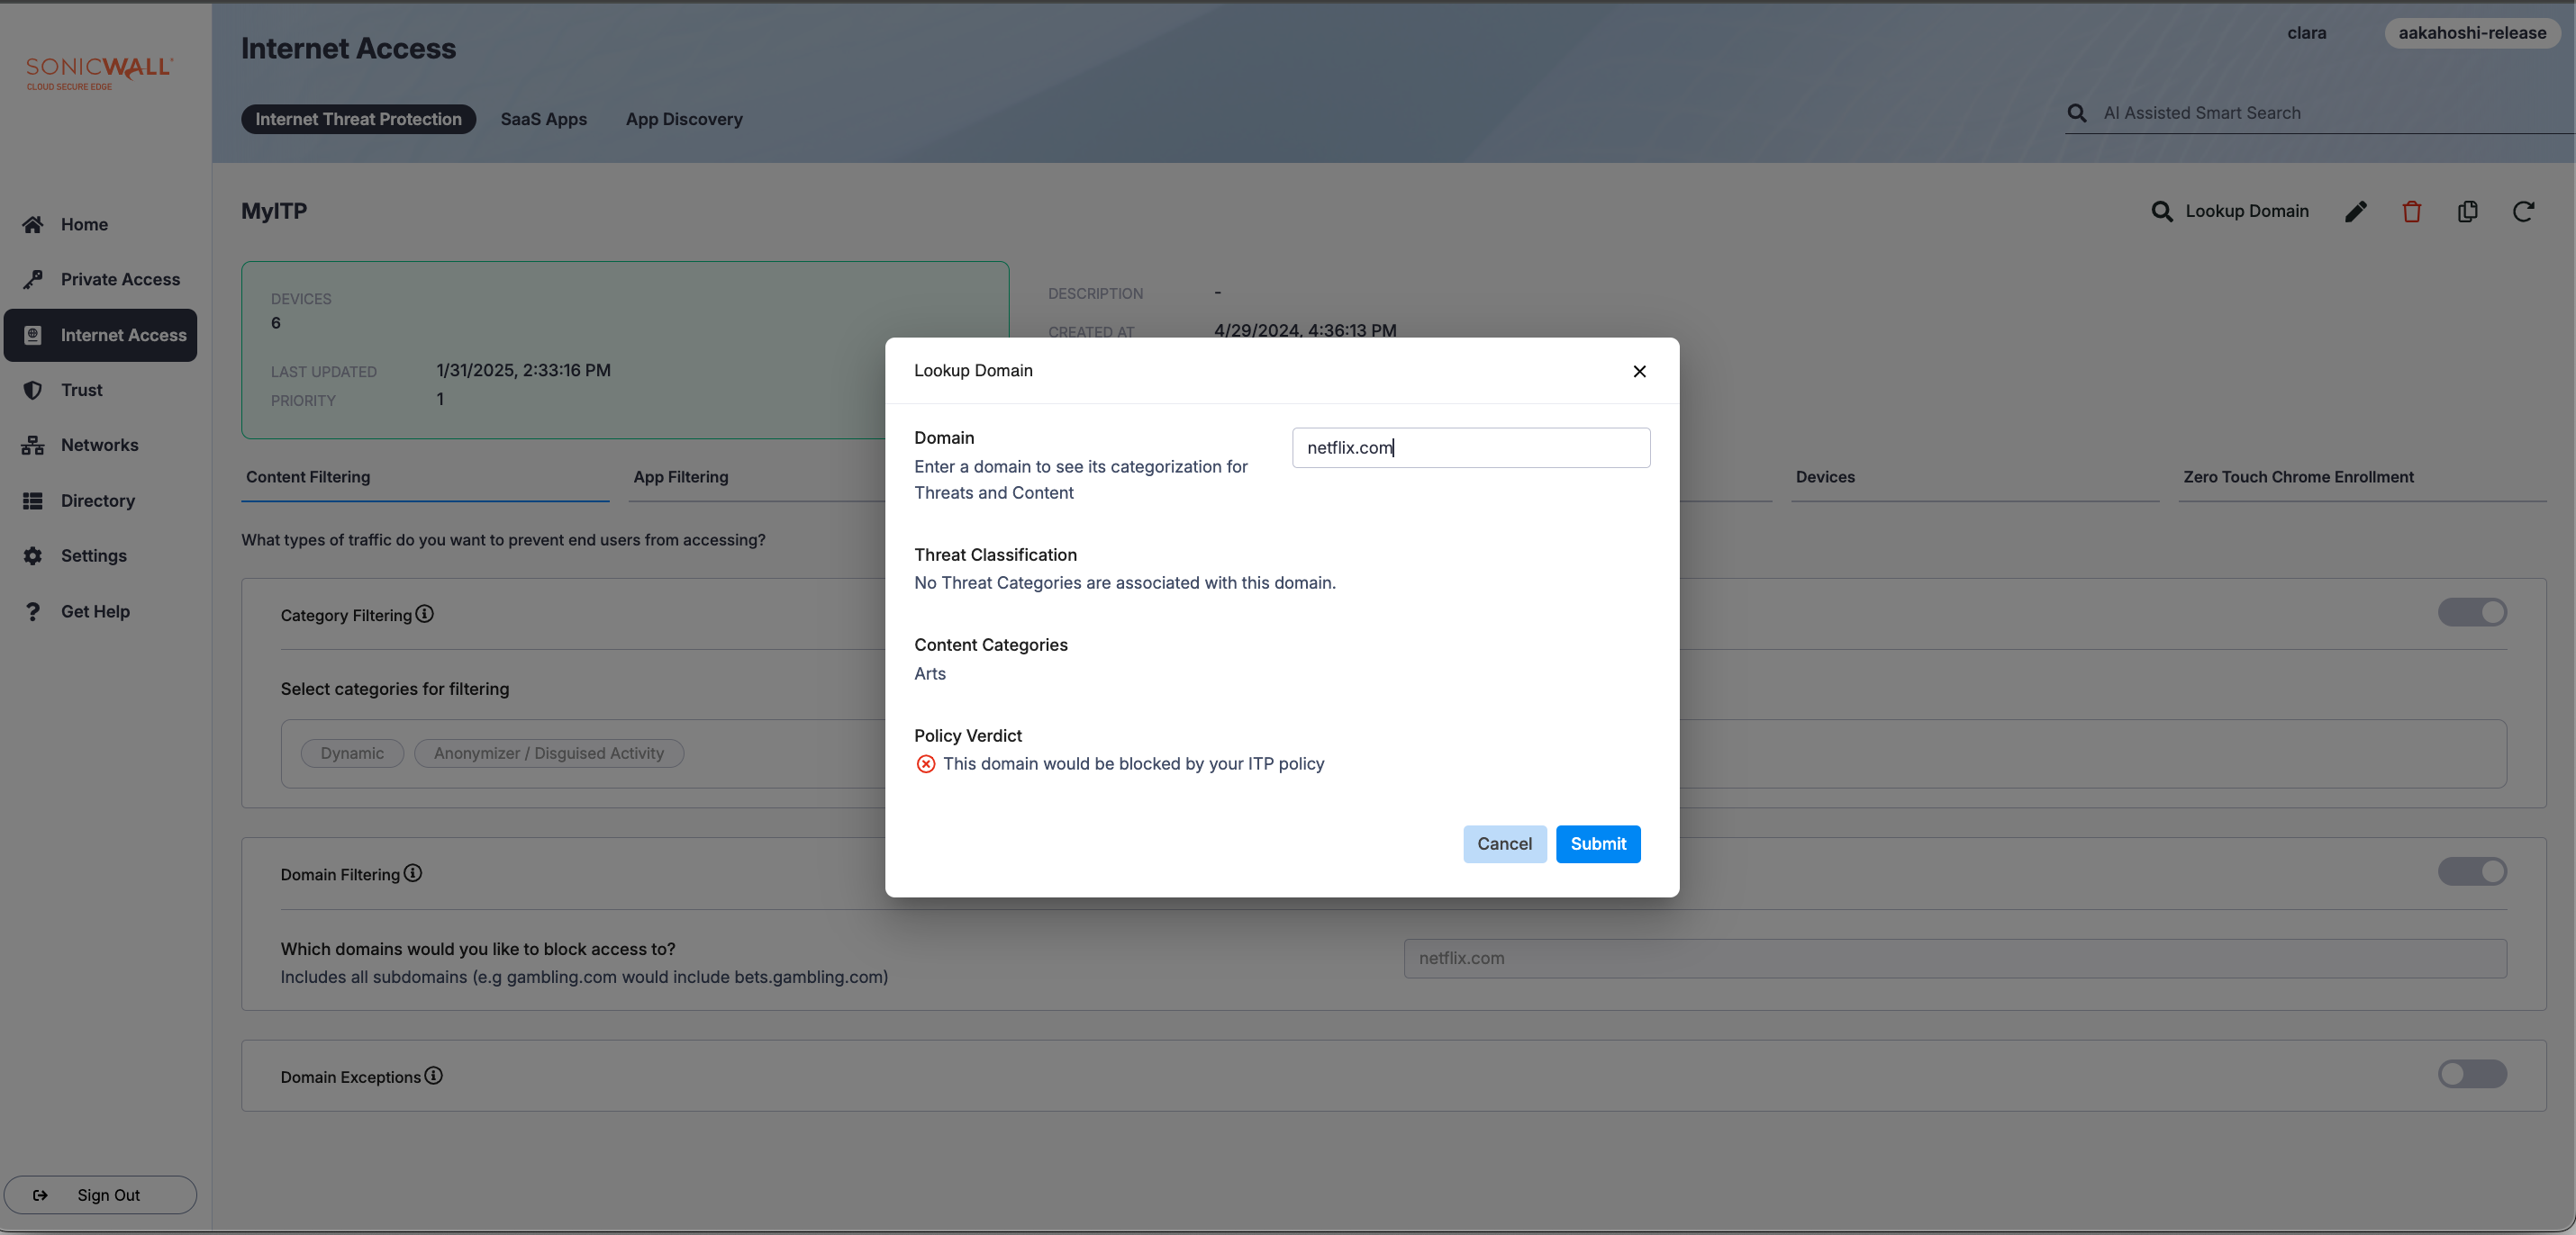
Task: Open the App Filtering tab
Action: pos(680,476)
